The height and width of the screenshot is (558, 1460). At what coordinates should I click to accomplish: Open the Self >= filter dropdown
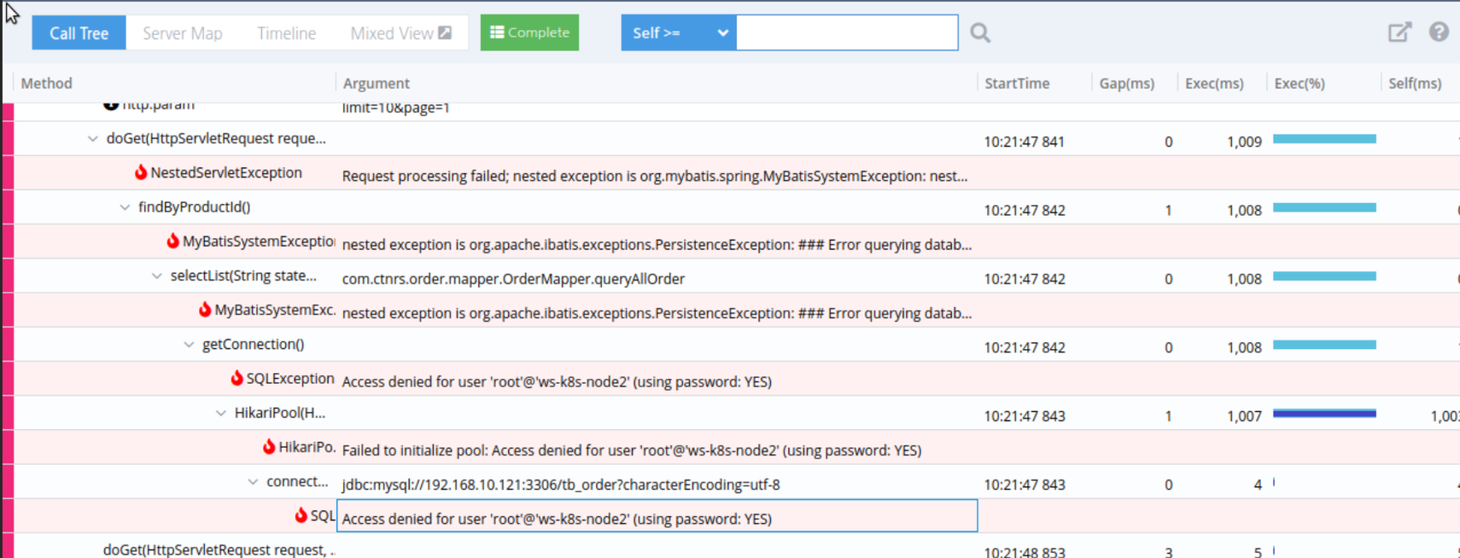tap(679, 32)
